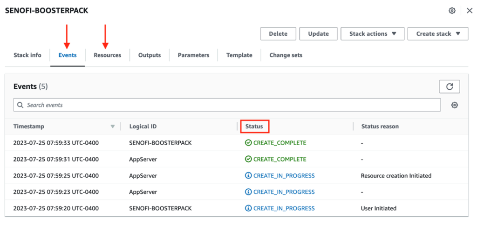The image size is (477, 226).
Task: Click the green check icon for AppServer
Action: click(x=248, y=159)
